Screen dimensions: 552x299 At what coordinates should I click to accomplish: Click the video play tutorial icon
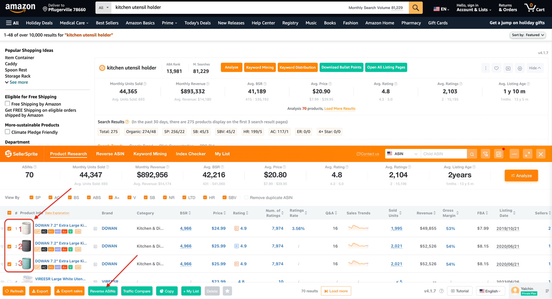tap(508, 68)
